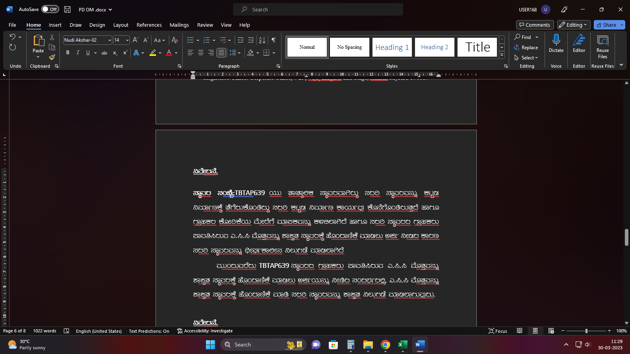
Task: Apply the Title style
Action: 477,47
